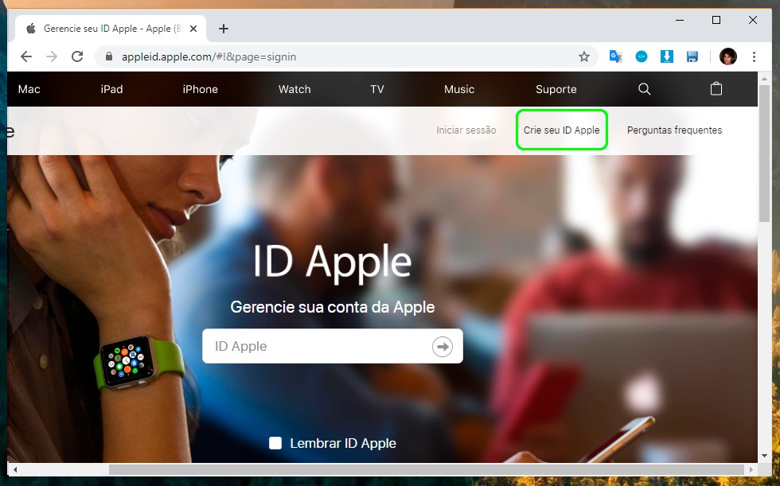This screenshot has height=486, width=780.
Task: Reload the Apple ID page
Action: (x=77, y=56)
